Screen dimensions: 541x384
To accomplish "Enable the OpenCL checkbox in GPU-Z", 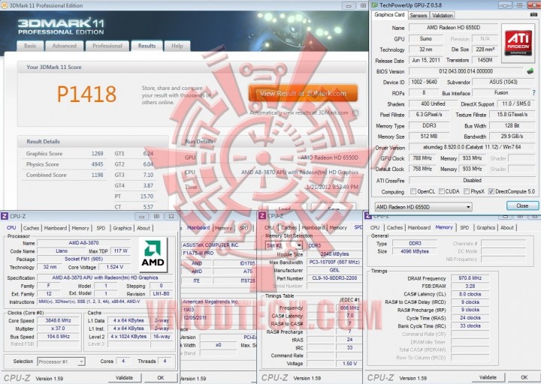I will (413, 191).
